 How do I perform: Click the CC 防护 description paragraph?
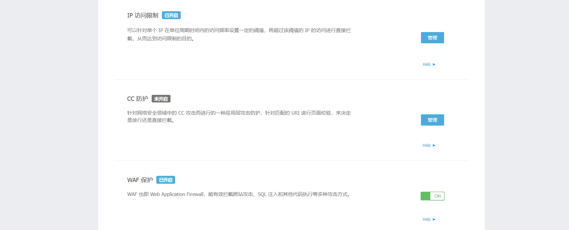click(x=239, y=116)
